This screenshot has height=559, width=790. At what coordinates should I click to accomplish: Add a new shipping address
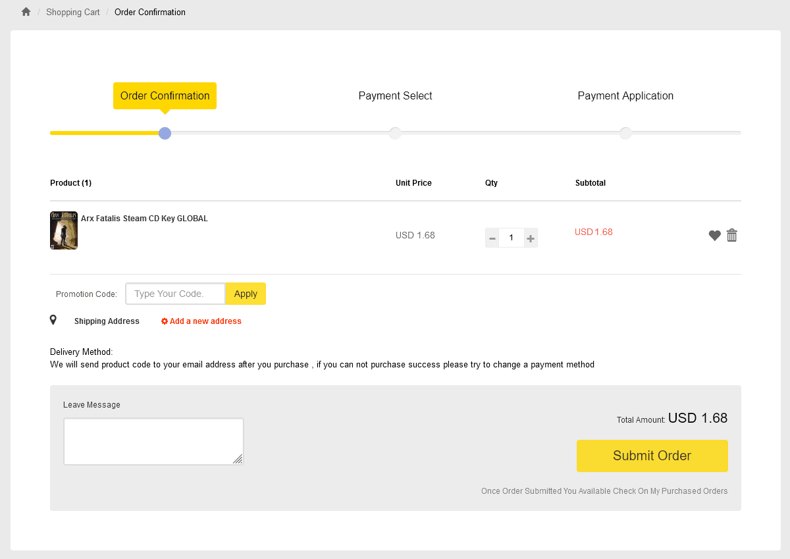coord(205,321)
